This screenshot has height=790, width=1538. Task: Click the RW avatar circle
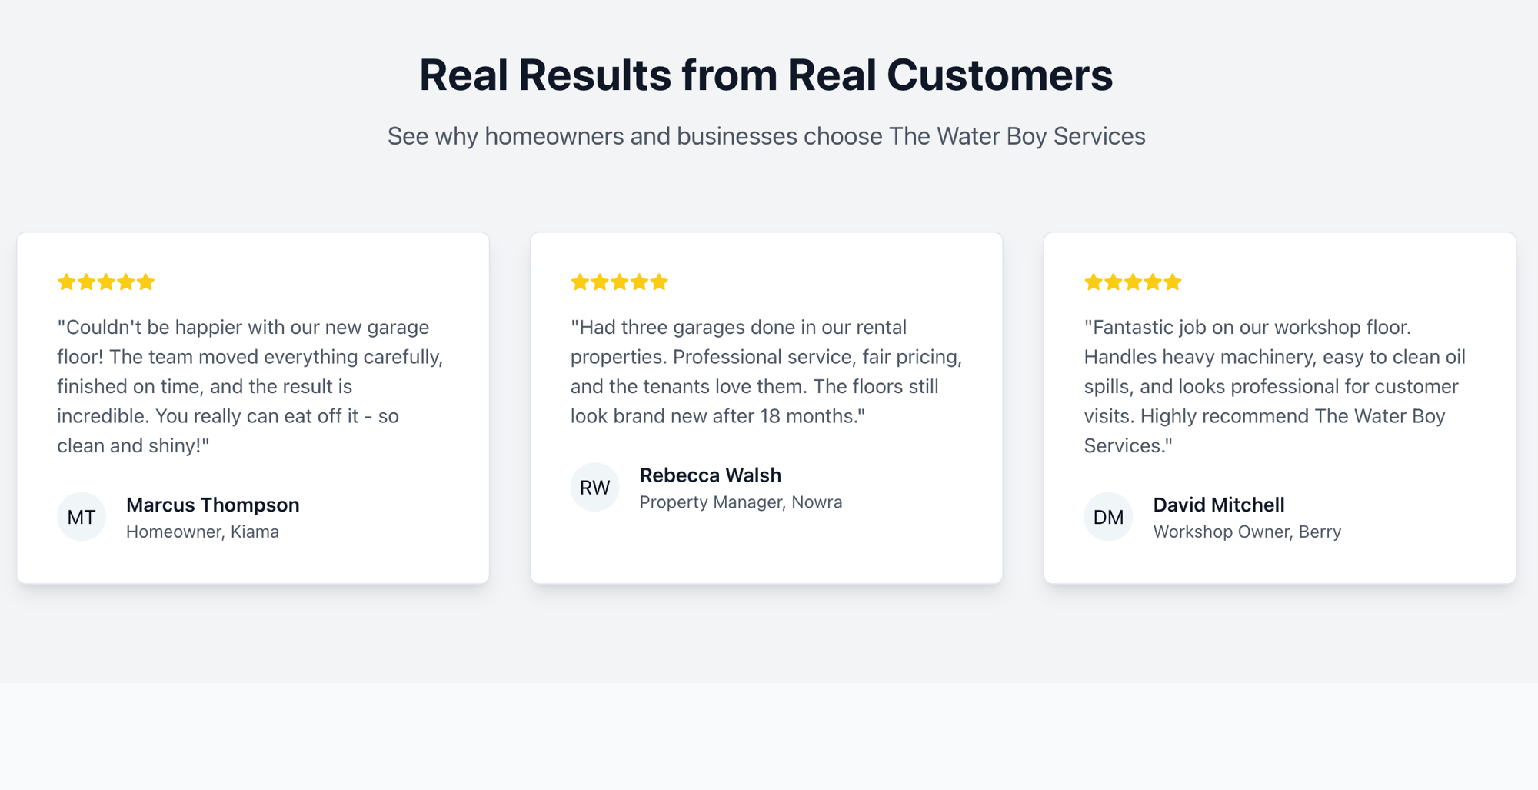(595, 487)
